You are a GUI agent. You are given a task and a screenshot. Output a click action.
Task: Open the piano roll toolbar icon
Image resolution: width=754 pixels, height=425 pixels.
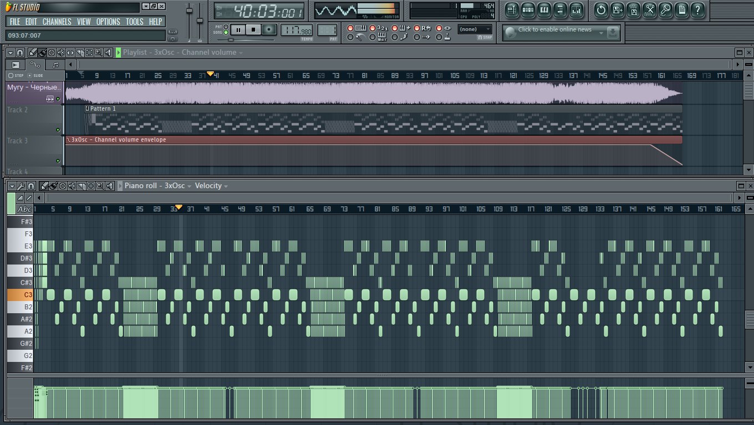(544, 9)
